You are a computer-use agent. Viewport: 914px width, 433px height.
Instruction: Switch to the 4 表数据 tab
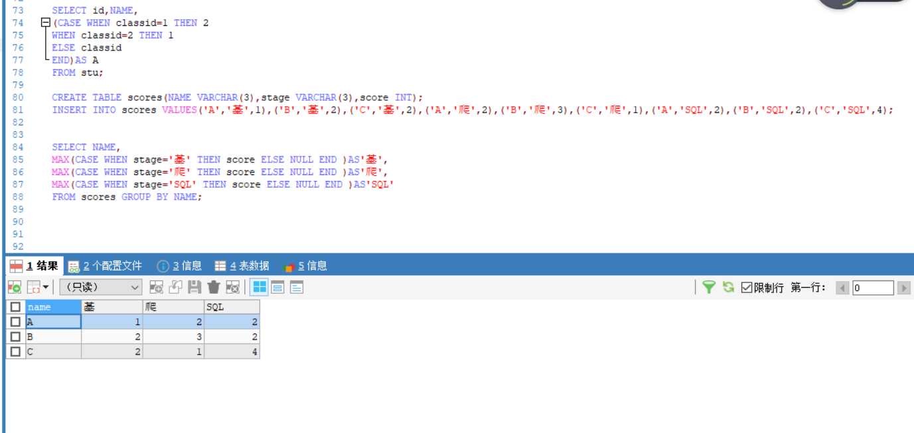click(242, 266)
